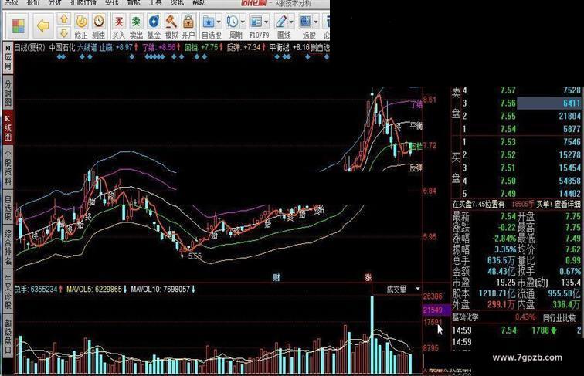Click the 金额 value 48.43亿

502,272
